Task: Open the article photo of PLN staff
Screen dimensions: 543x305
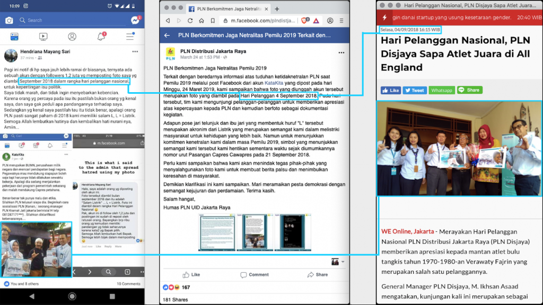Action: tap(459, 148)
